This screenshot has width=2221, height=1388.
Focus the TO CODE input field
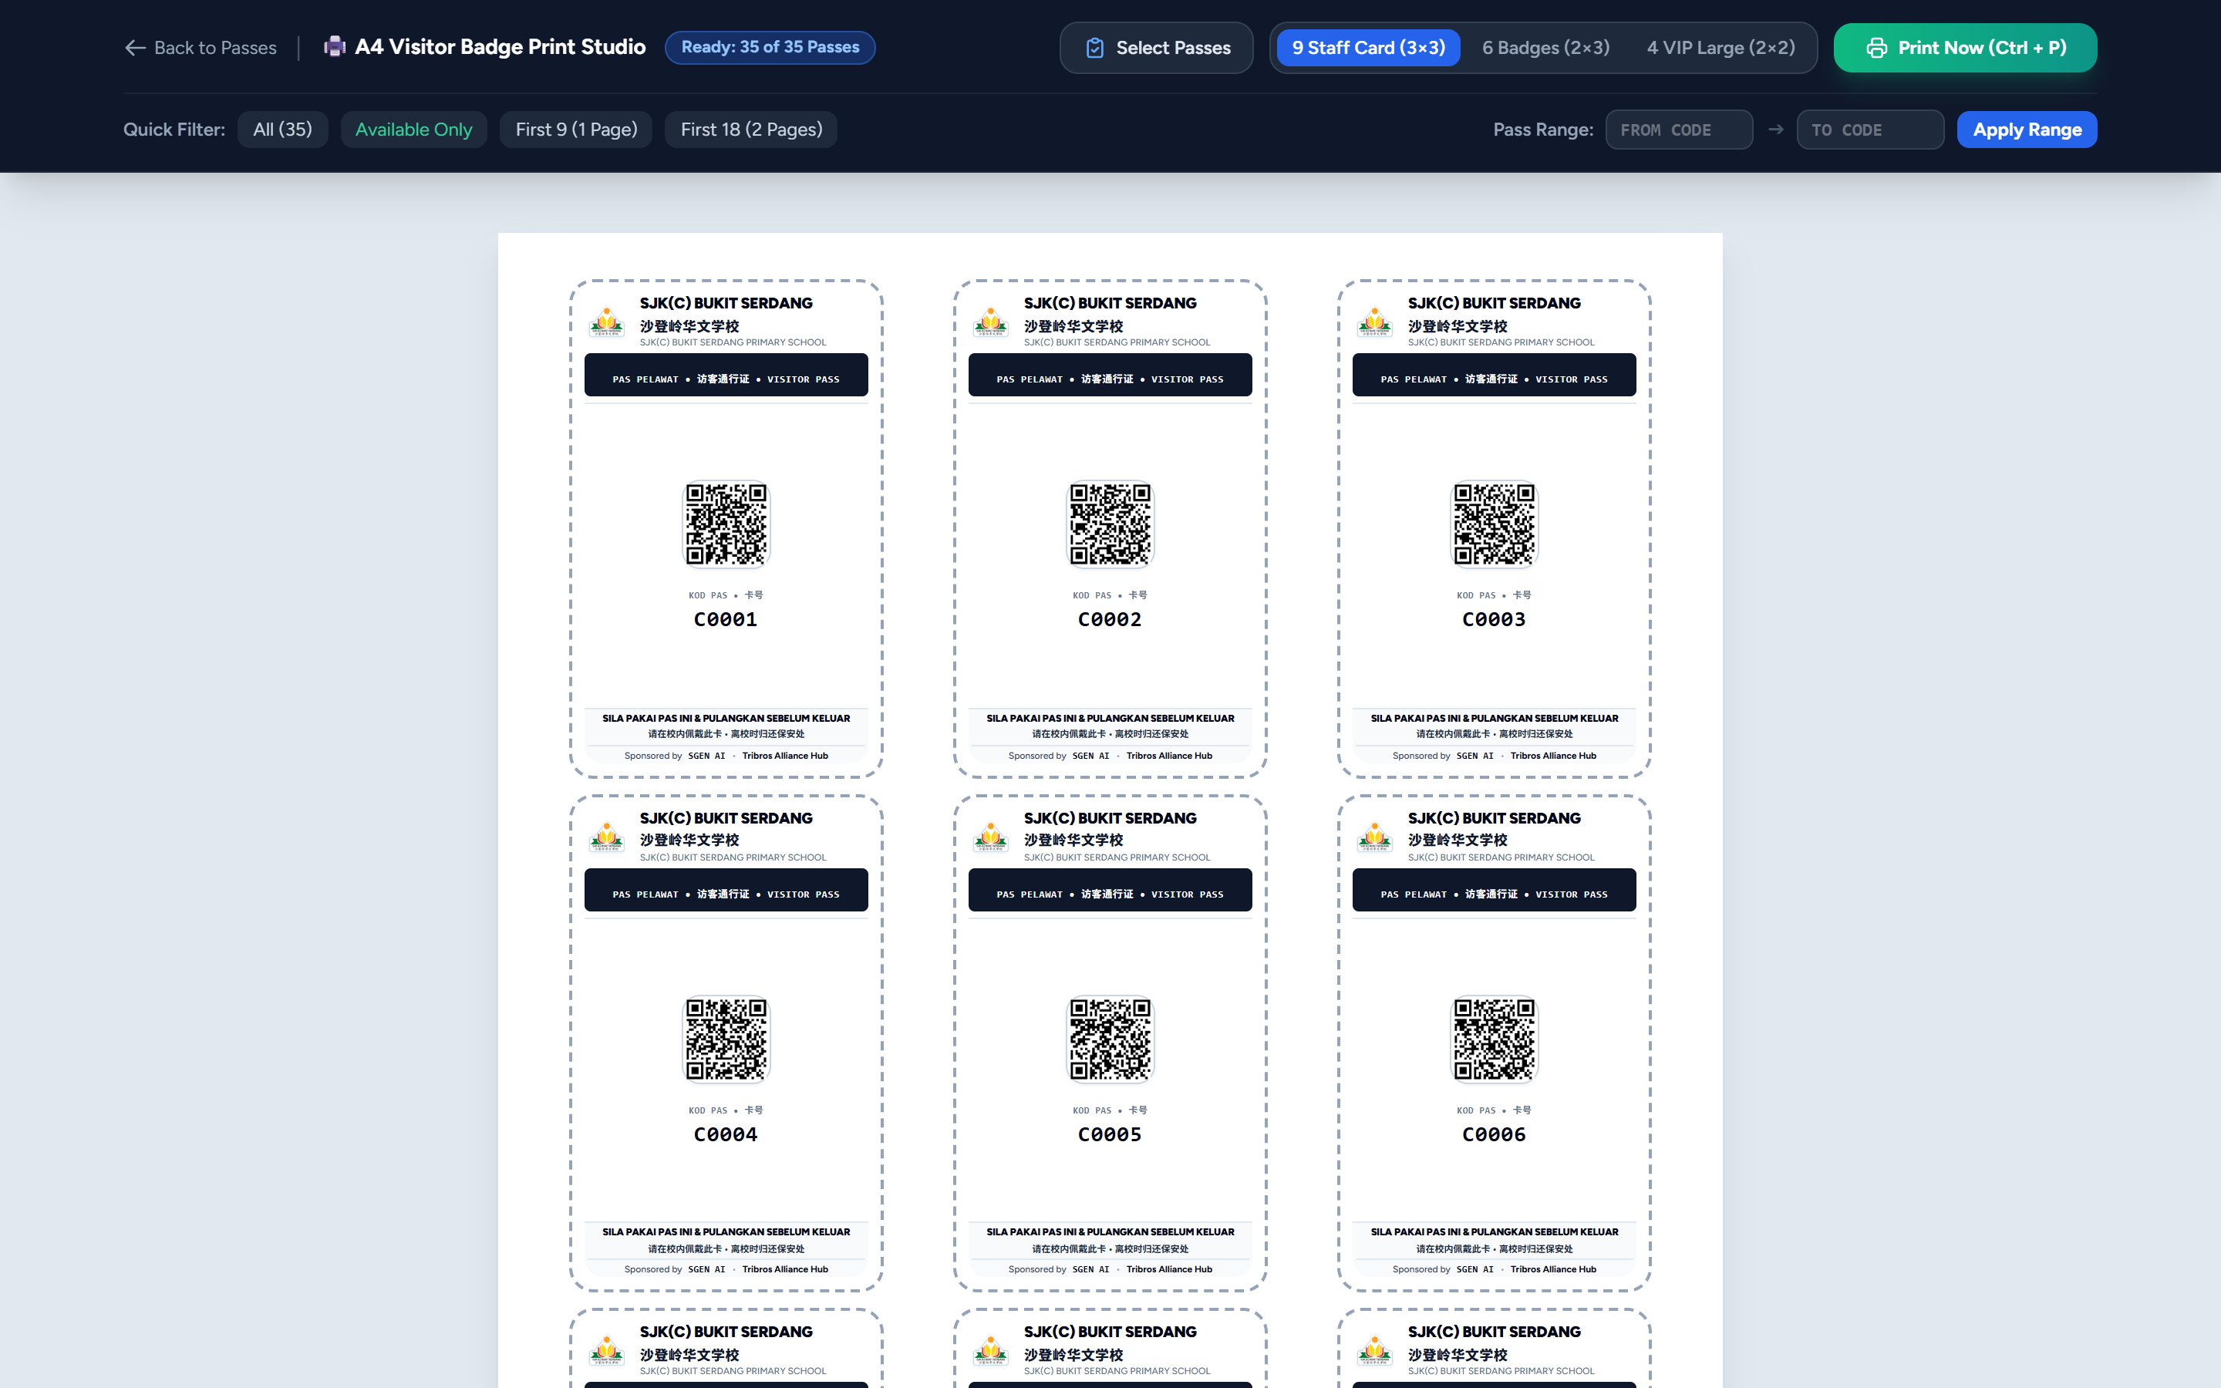tap(1869, 130)
